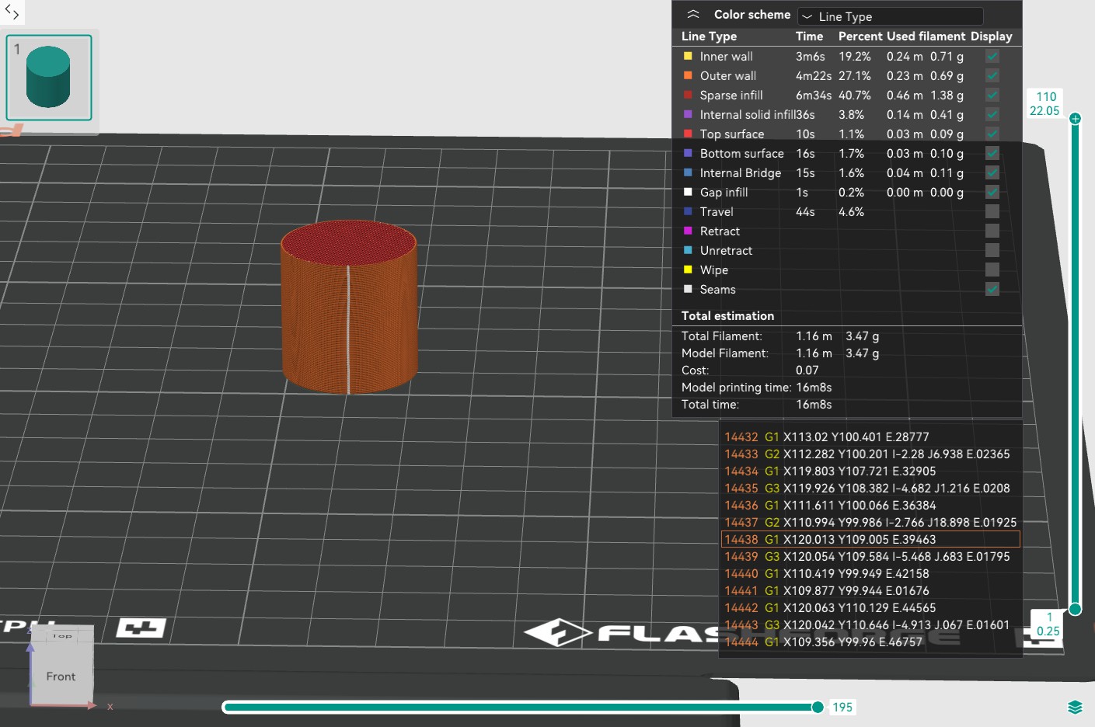1095x727 pixels.
Task: Click the yellow Inner wall color swatch
Action: tap(688, 56)
